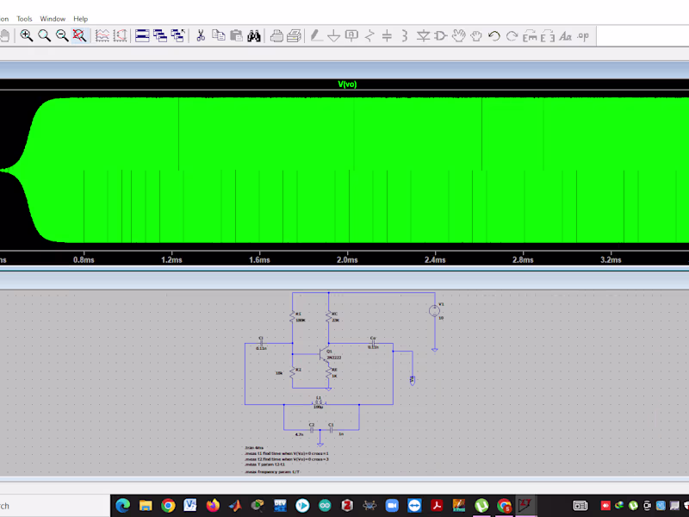Click the V(vo) trace label
The width and height of the screenshot is (689, 517).
pos(347,84)
